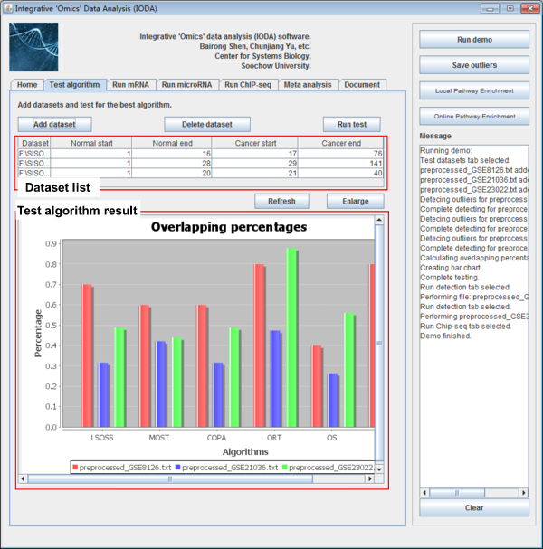Click the Java app icon in title bar

tap(8, 8)
